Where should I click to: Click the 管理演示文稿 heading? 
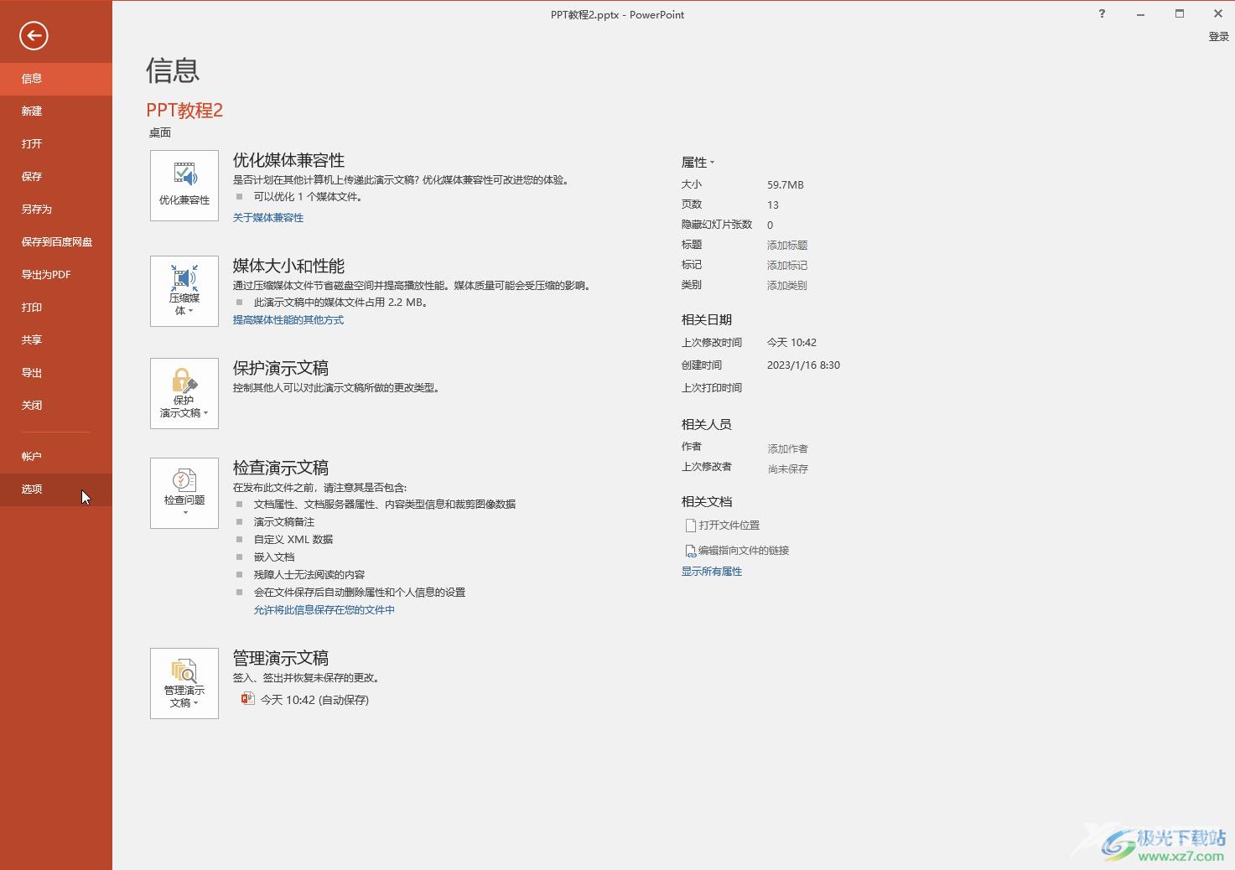(x=281, y=658)
